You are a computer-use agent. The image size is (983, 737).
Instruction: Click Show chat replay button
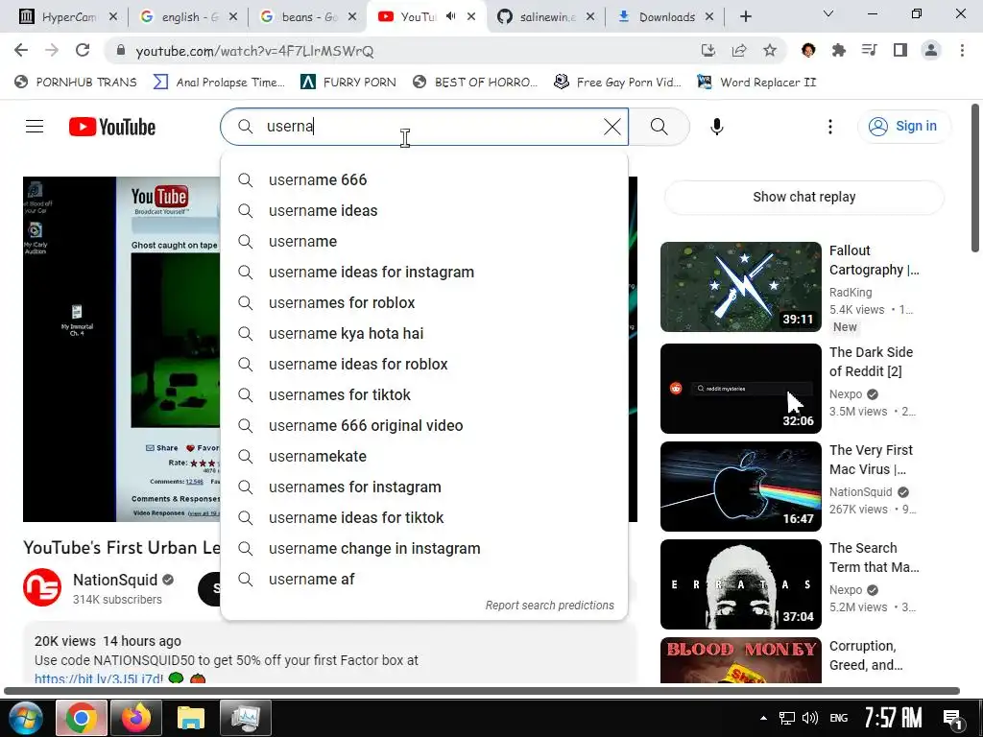pos(803,197)
